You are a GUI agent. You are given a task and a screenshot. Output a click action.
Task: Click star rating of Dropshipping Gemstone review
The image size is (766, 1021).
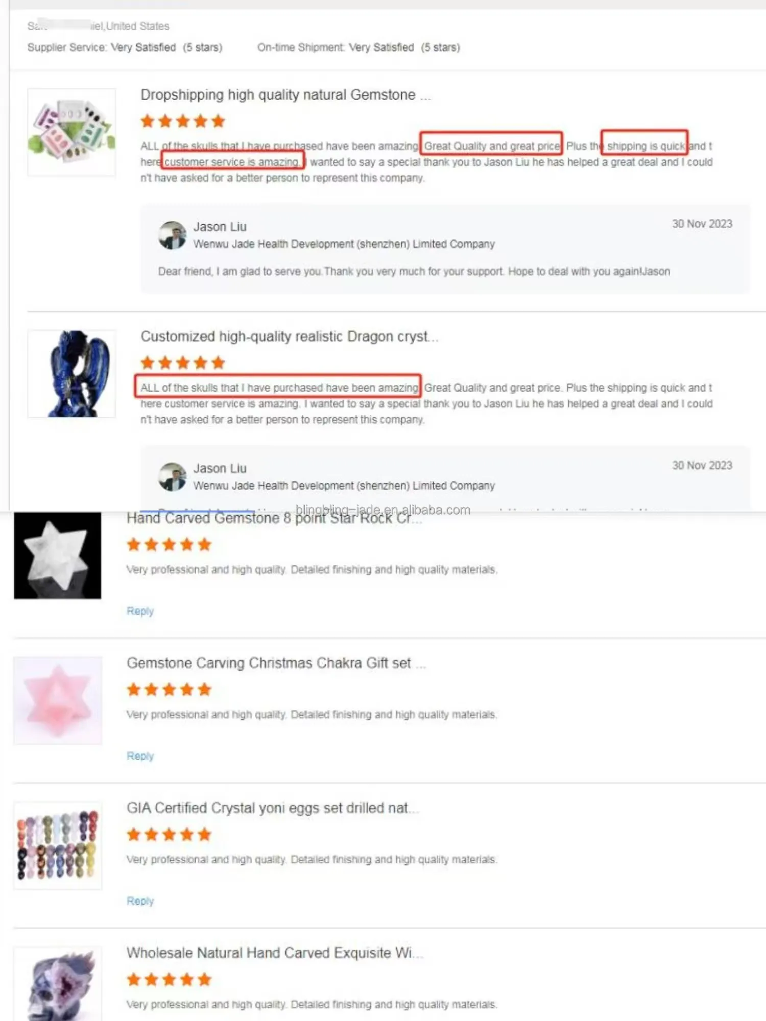pos(183,121)
